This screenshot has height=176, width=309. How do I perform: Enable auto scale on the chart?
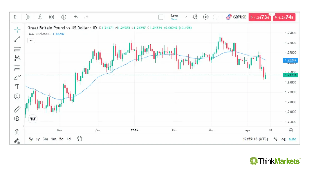(x=292, y=139)
